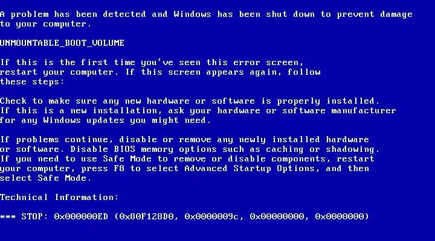The image size is (435, 241).
Task: Click first parameter 0x80F128D0
Action: (x=148, y=216)
